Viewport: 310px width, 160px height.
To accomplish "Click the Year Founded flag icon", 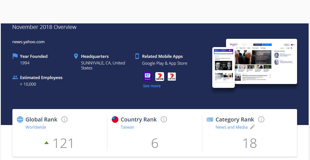I will [x=15, y=56].
